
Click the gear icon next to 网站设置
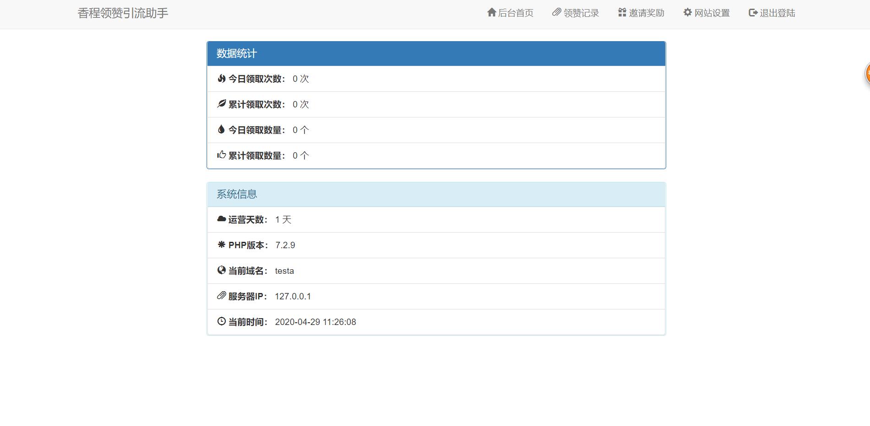click(687, 12)
